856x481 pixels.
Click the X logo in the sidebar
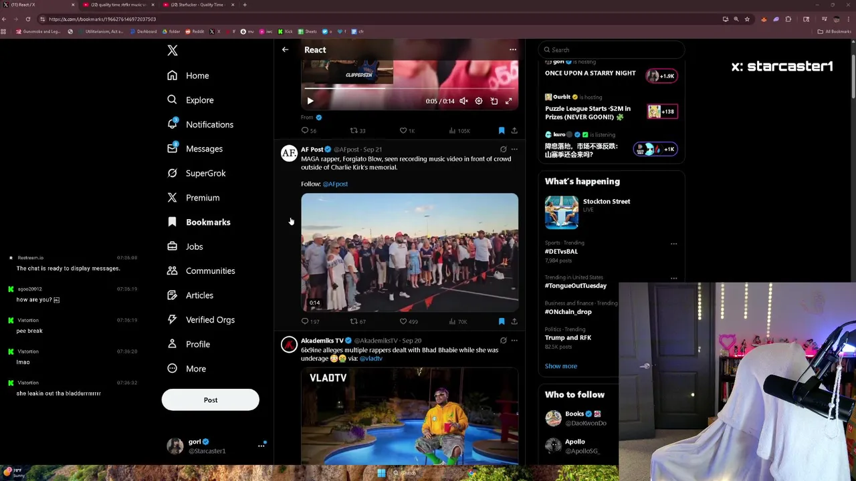(x=173, y=50)
